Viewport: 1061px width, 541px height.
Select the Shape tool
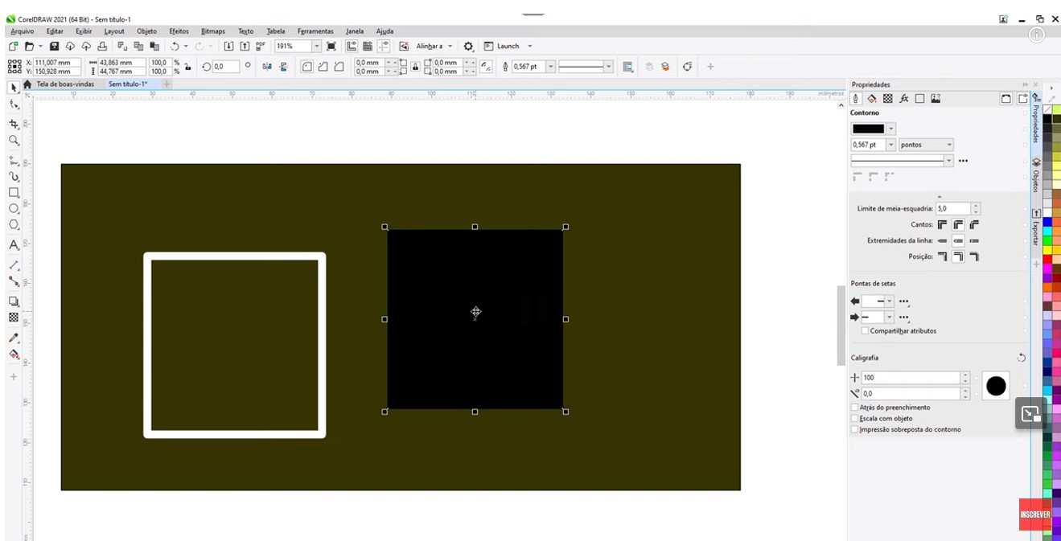click(x=13, y=104)
